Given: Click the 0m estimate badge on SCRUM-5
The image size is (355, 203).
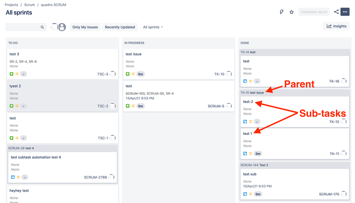Looking at the screenshot, I should pyautogui.click(x=141, y=106).
